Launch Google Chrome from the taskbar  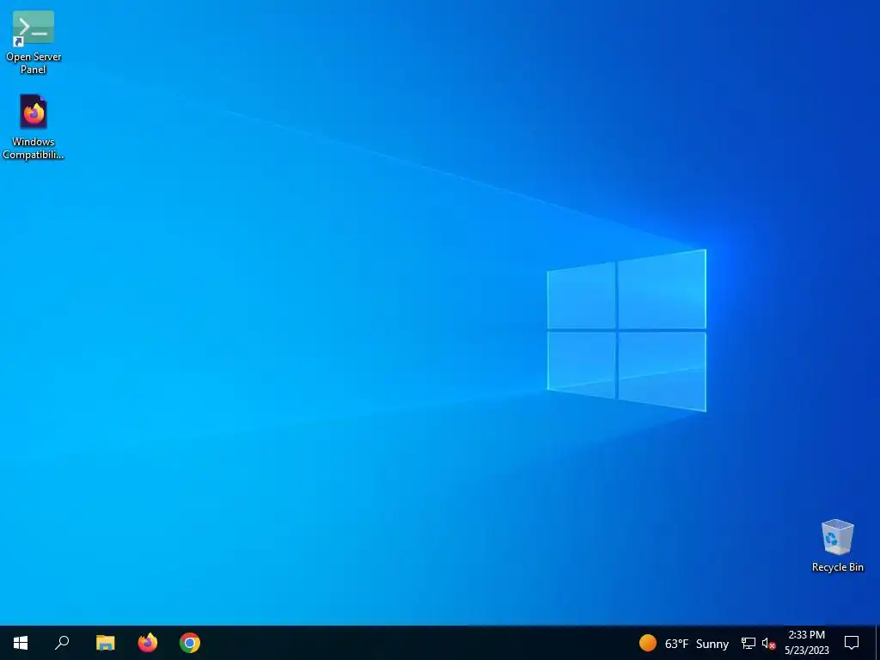[190, 643]
